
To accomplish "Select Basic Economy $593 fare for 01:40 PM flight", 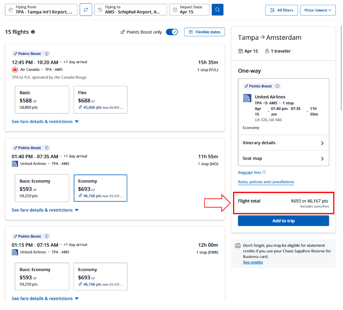I will pos(42,188).
